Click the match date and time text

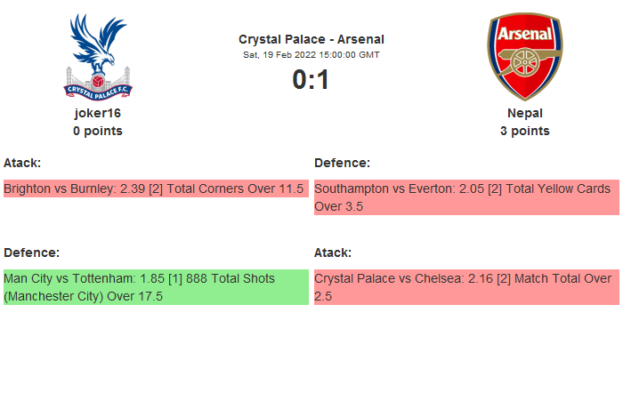(311, 54)
